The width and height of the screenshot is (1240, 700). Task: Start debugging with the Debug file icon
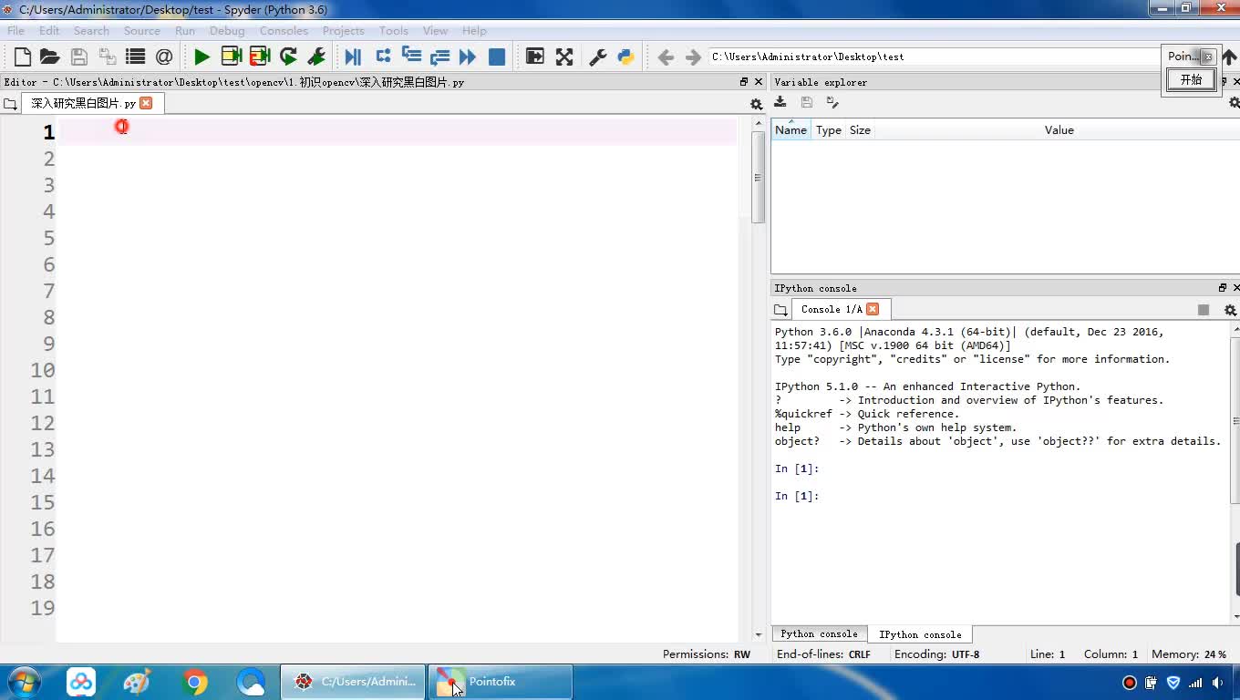(353, 57)
